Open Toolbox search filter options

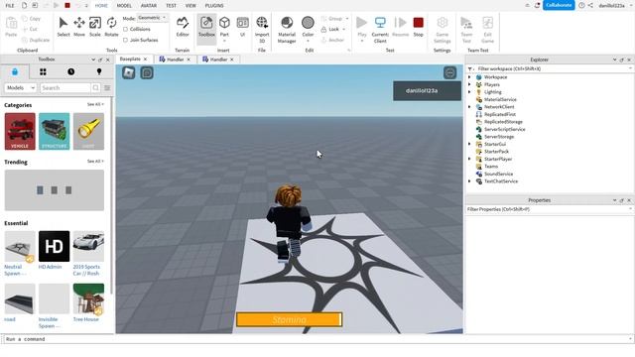pos(107,88)
